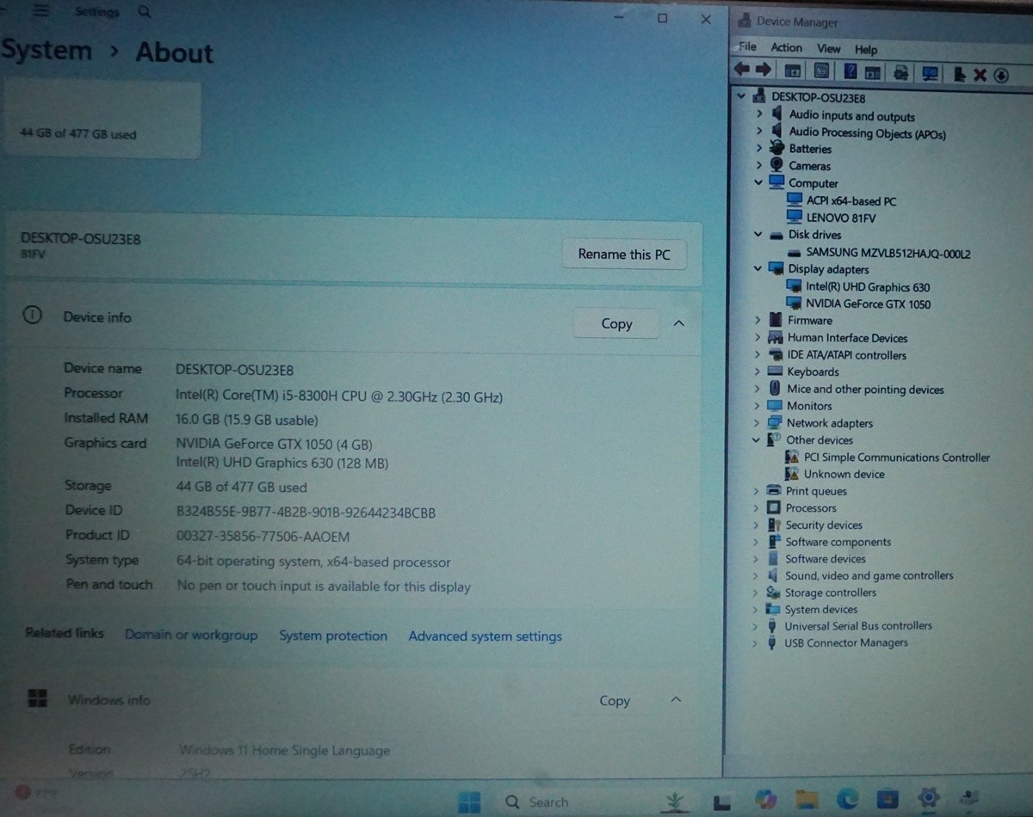Open Copilot from the taskbar

tap(765, 800)
